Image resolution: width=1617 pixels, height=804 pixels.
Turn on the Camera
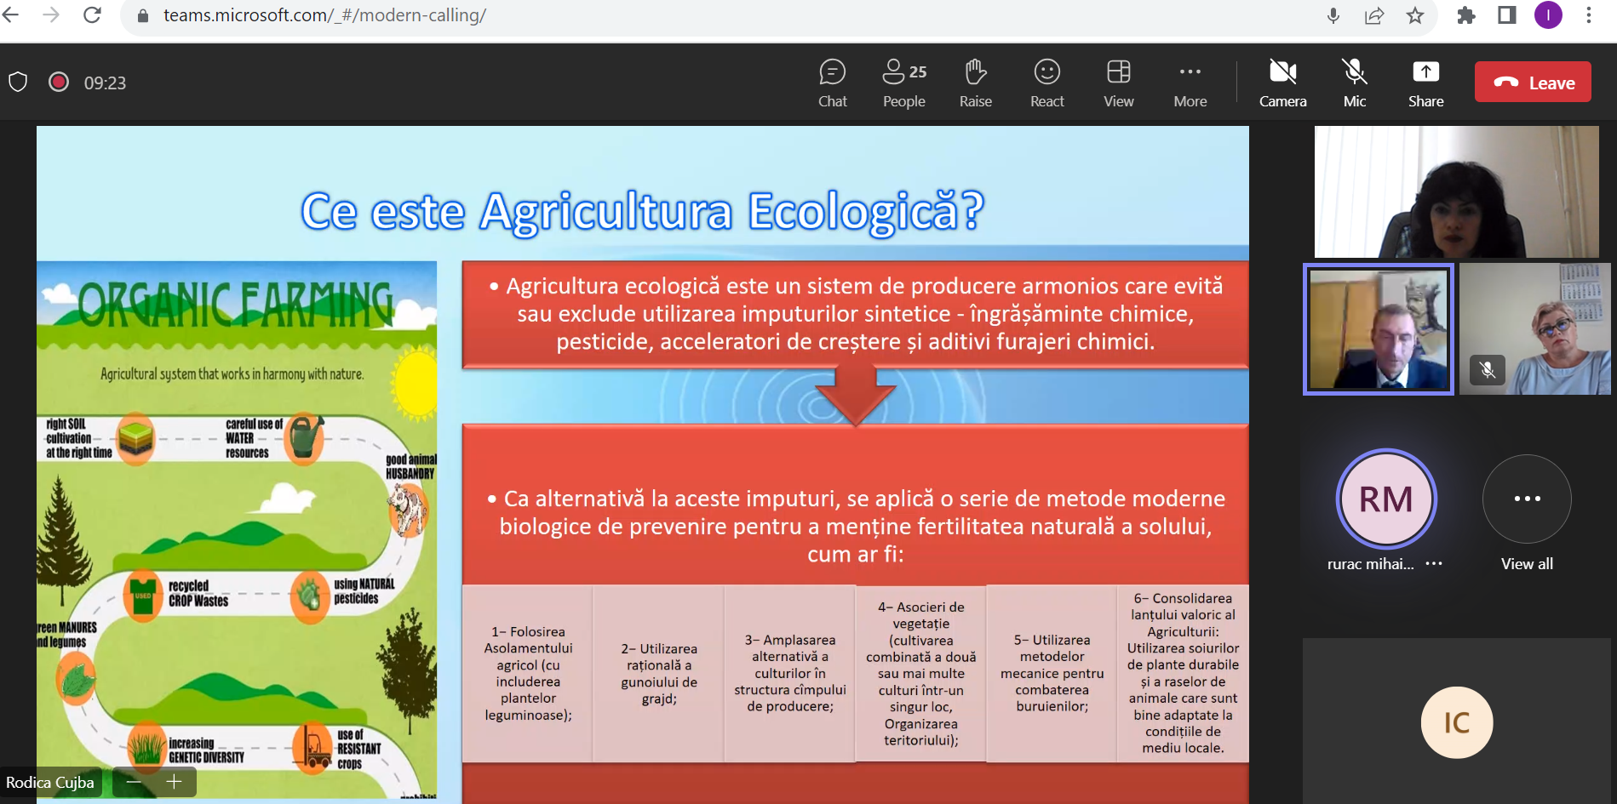pyautogui.click(x=1282, y=83)
